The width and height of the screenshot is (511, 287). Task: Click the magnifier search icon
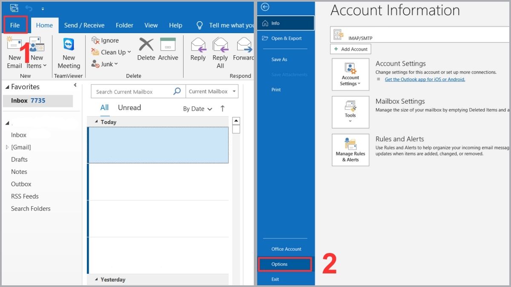click(x=177, y=91)
